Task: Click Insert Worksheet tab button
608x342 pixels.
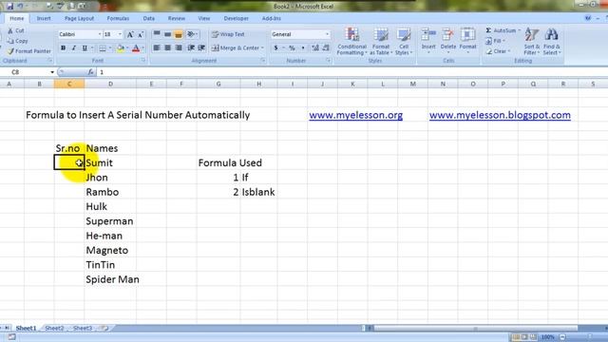Action: pos(104,328)
